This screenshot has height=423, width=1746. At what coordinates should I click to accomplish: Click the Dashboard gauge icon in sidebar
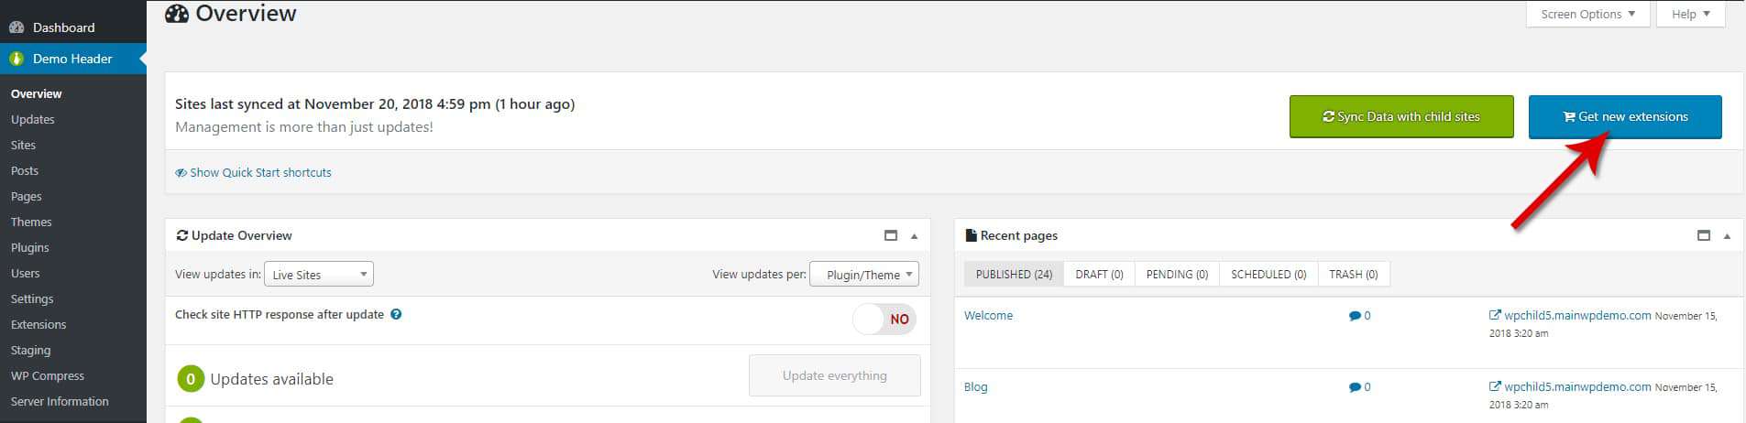point(16,27)
